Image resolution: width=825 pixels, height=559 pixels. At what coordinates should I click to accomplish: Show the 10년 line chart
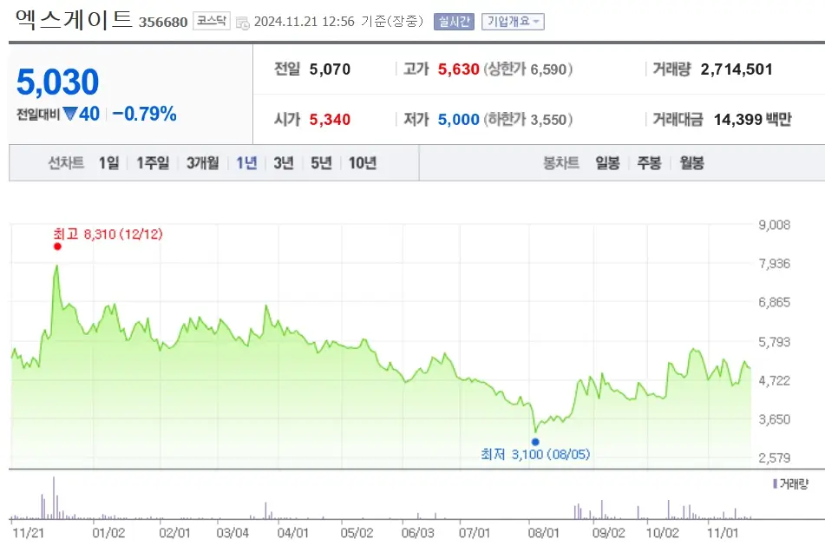[363, 163]
